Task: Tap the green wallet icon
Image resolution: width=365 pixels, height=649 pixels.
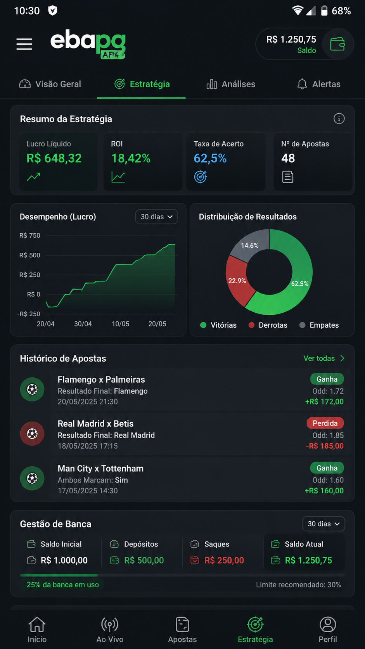Action: click(337, 44)
